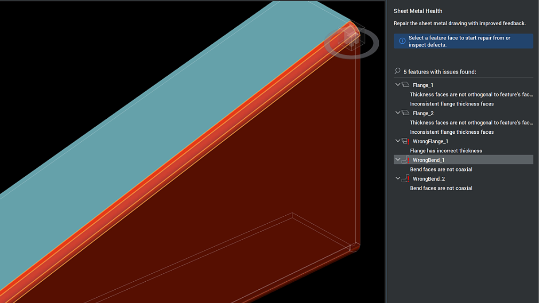Image resolution: width=539 pixels, height=303 pixels.
Task: Collapse the Flange_2 issue list
Action: pyautogui.click(x=397, y=113)
